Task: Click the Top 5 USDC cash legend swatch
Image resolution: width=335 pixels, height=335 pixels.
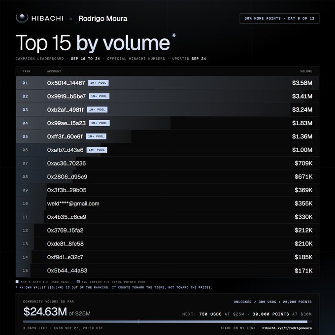Action: (x=17, y=282)
